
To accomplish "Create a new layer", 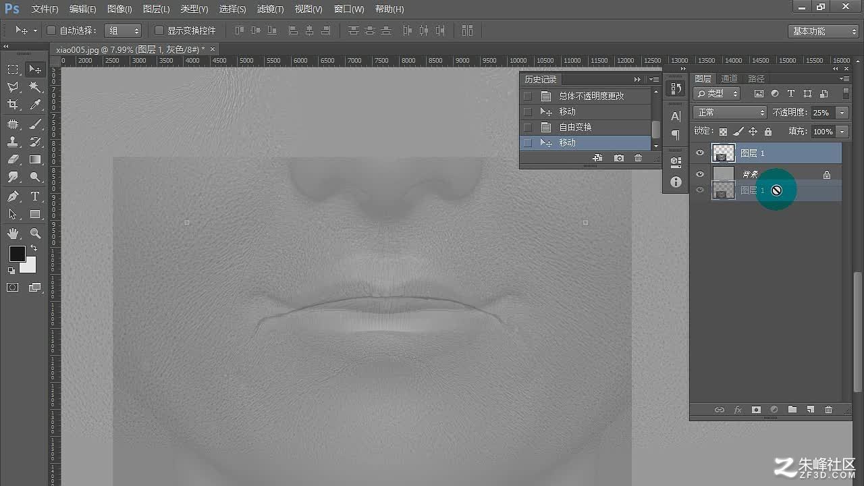I will (811, 410).
